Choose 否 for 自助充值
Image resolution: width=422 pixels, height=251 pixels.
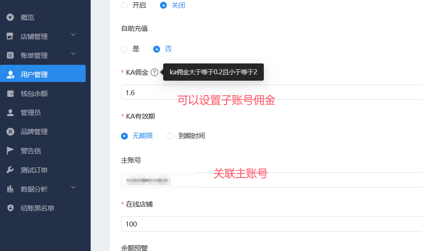pos(156,49)
